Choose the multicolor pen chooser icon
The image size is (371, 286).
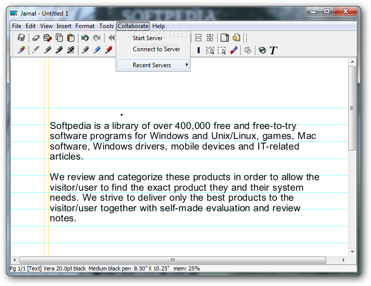coord(21,50)
